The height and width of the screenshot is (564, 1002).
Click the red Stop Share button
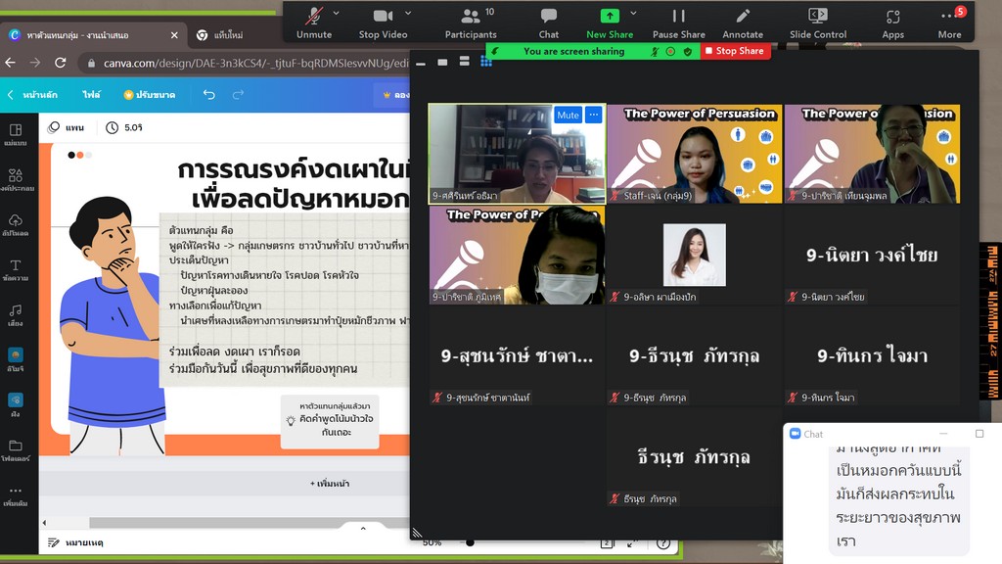pyautogui.click(x=735, y=51)
